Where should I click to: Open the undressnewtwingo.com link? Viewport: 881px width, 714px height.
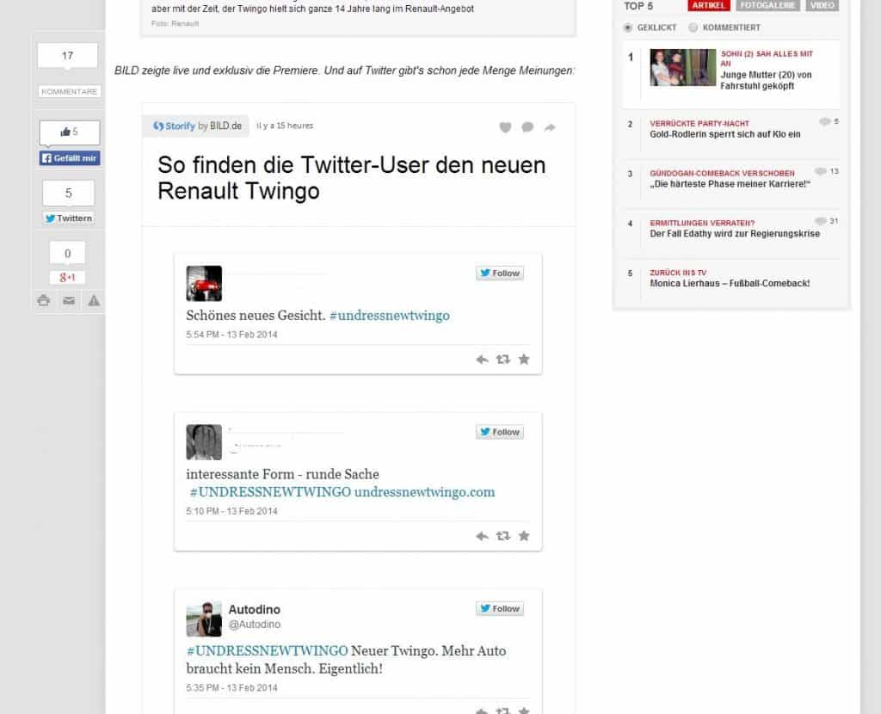pos(424,492)
